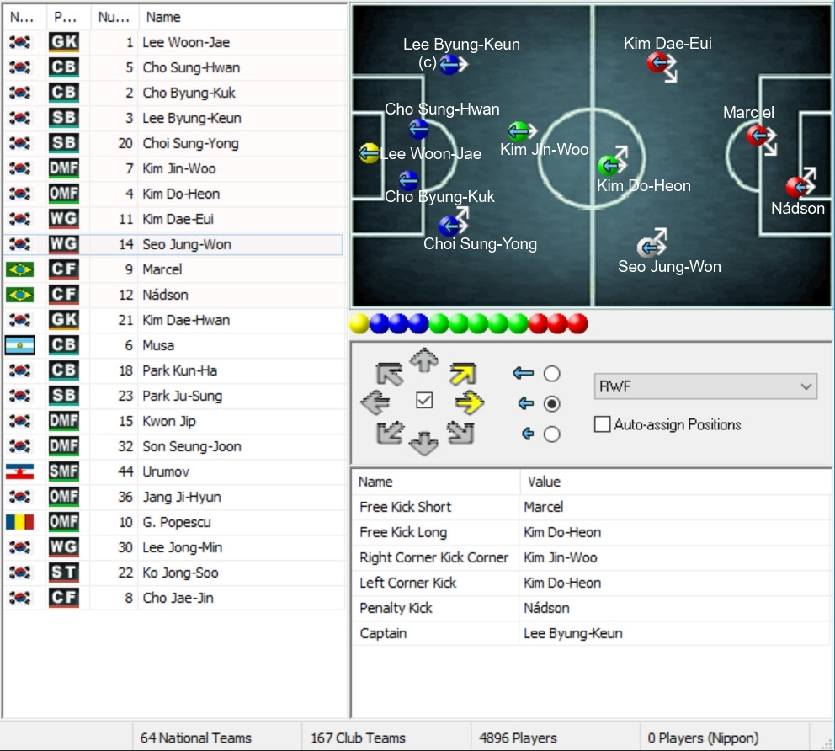
Task: Select Left Corner Kick row
Action: pyautogui.click(x=591, y=583)
